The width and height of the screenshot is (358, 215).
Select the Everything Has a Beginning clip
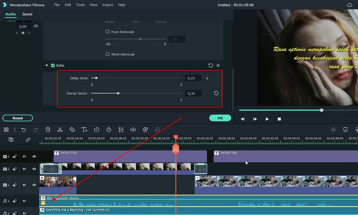199,211
